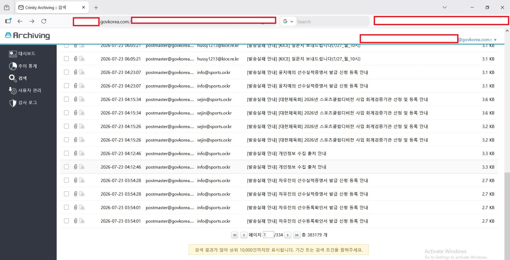Open upper 개인정보 수집 출처 안내 subject
The image size is (510, 260).
(x=287, y=153)
